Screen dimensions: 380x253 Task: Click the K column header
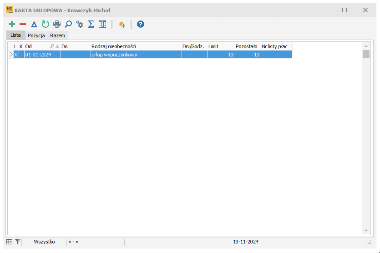pyautogui.click(x=21, y=46)
